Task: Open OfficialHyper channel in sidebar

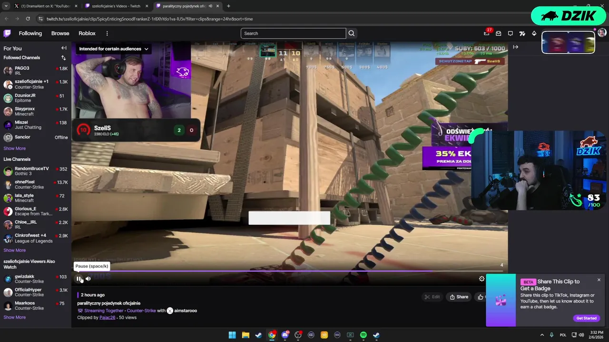Action: tap(36, 292)
